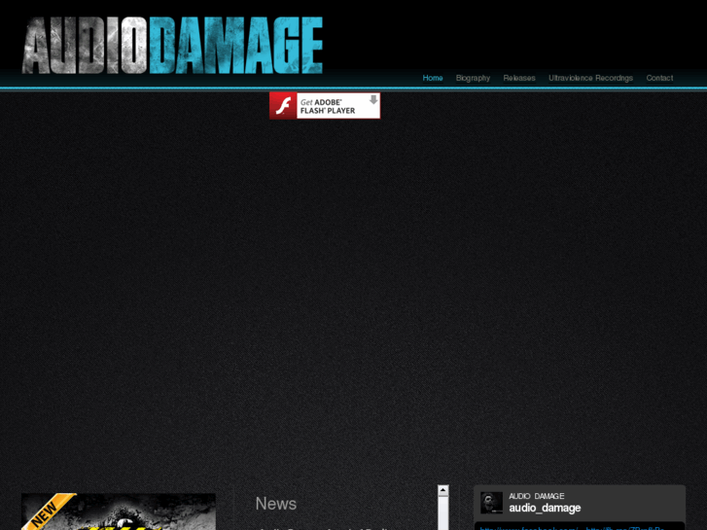Open the Home menu item
Viewport: 707px width, 530px height.
click(433, 78)
